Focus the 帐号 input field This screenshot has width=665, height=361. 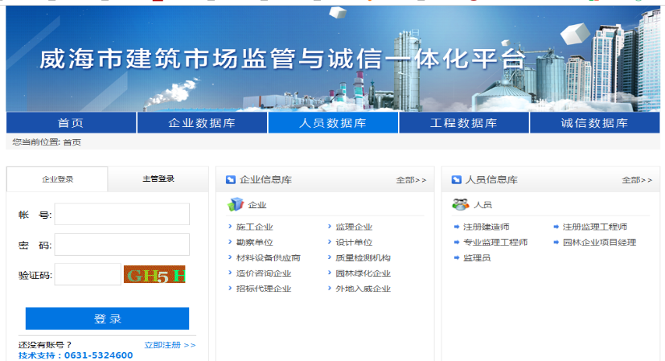click(x=122, y=214)
